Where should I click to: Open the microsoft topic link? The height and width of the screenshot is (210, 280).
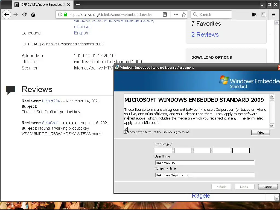pyautogui.click(x=83, y=27)
